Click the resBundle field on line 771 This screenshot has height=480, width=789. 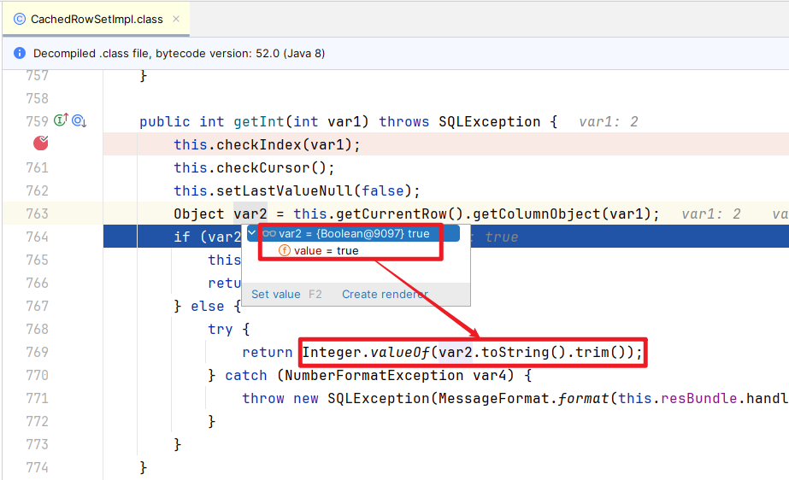[x=699, y=399]
